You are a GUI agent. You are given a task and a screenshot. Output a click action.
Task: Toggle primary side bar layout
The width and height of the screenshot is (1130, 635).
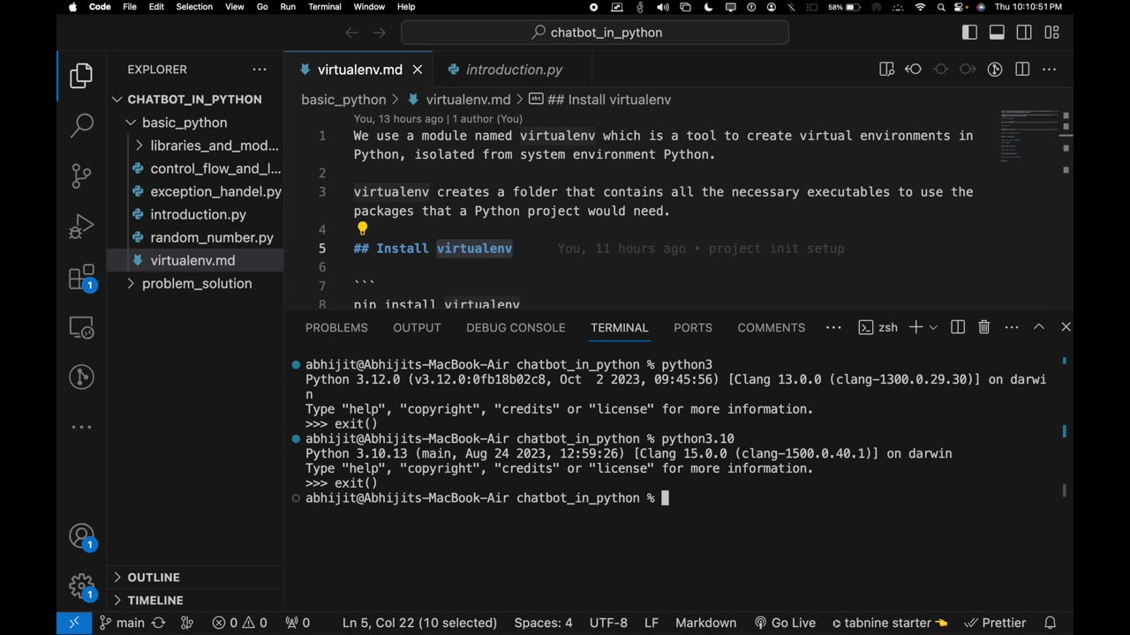click(969, 33)
